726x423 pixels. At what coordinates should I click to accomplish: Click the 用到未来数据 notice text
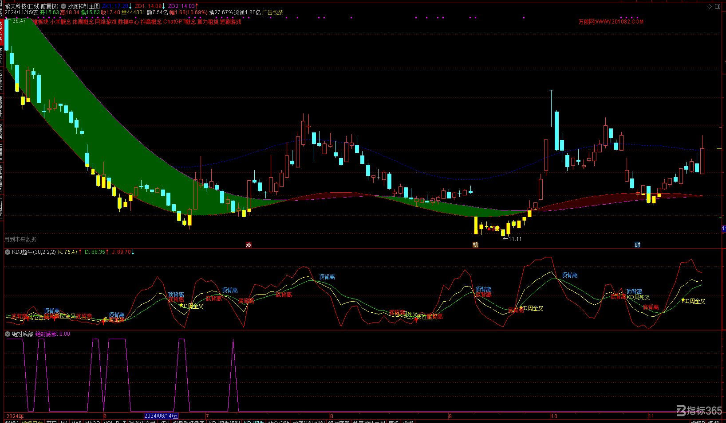[20, 239]
